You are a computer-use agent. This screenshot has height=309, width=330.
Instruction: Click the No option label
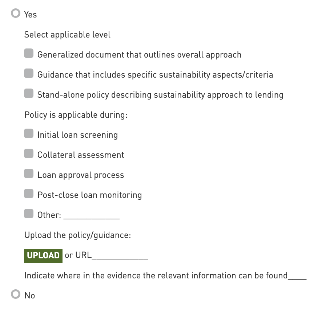pos(30,295)
